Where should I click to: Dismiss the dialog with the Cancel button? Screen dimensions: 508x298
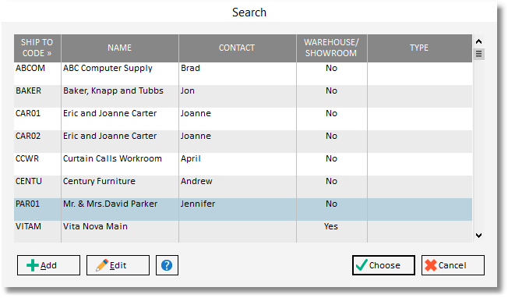pyautogui.click(x=453, y=265)
